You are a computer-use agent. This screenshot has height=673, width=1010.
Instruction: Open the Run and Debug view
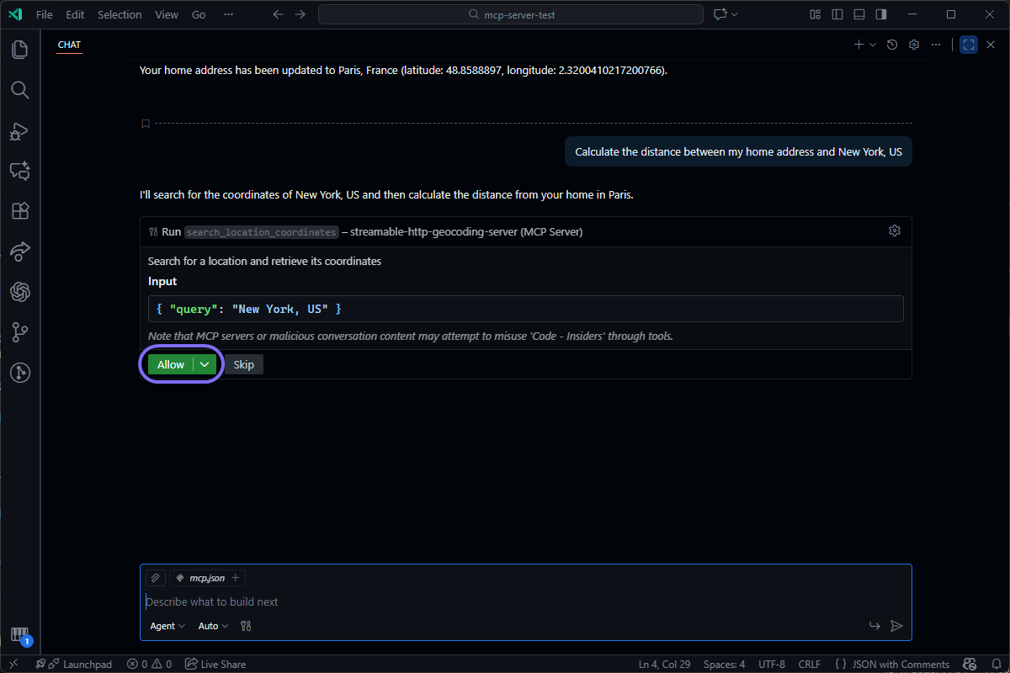[19, 130]
